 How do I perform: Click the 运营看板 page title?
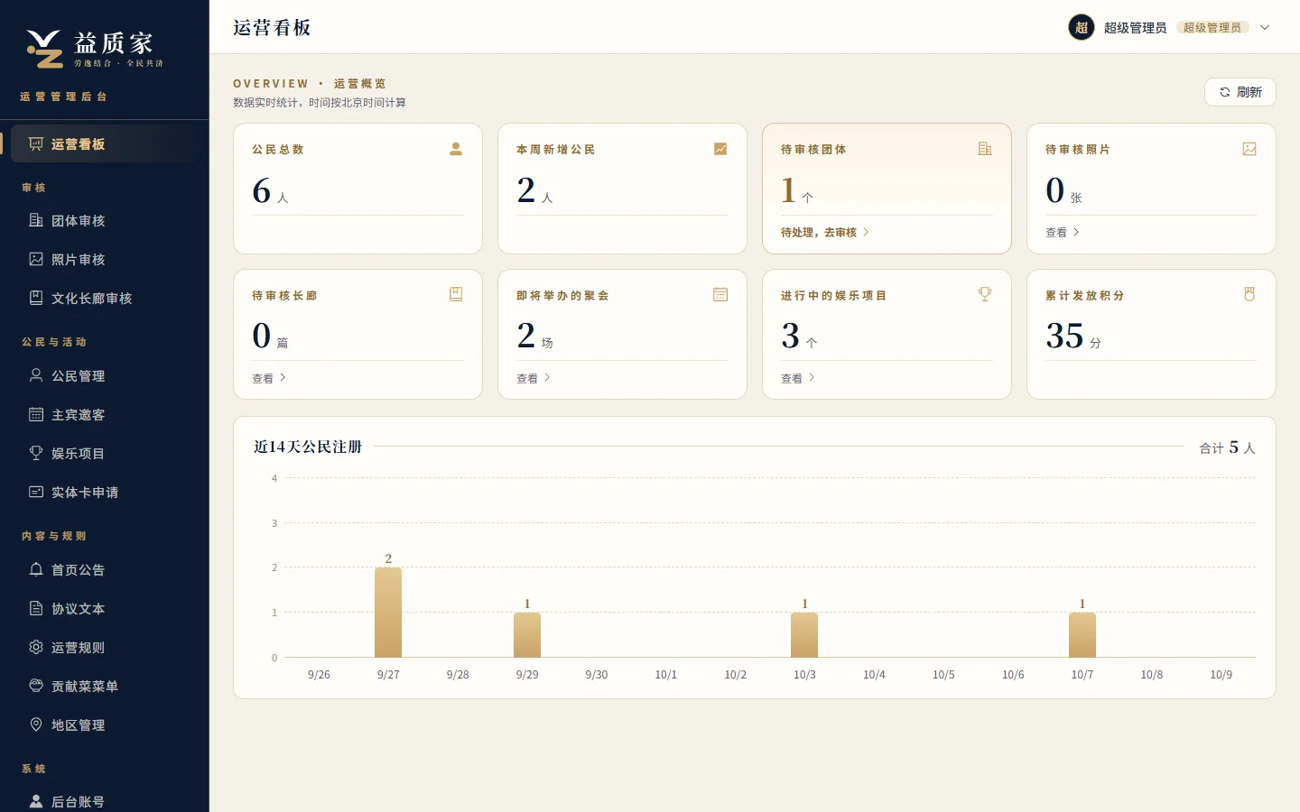tap(272, 28)
